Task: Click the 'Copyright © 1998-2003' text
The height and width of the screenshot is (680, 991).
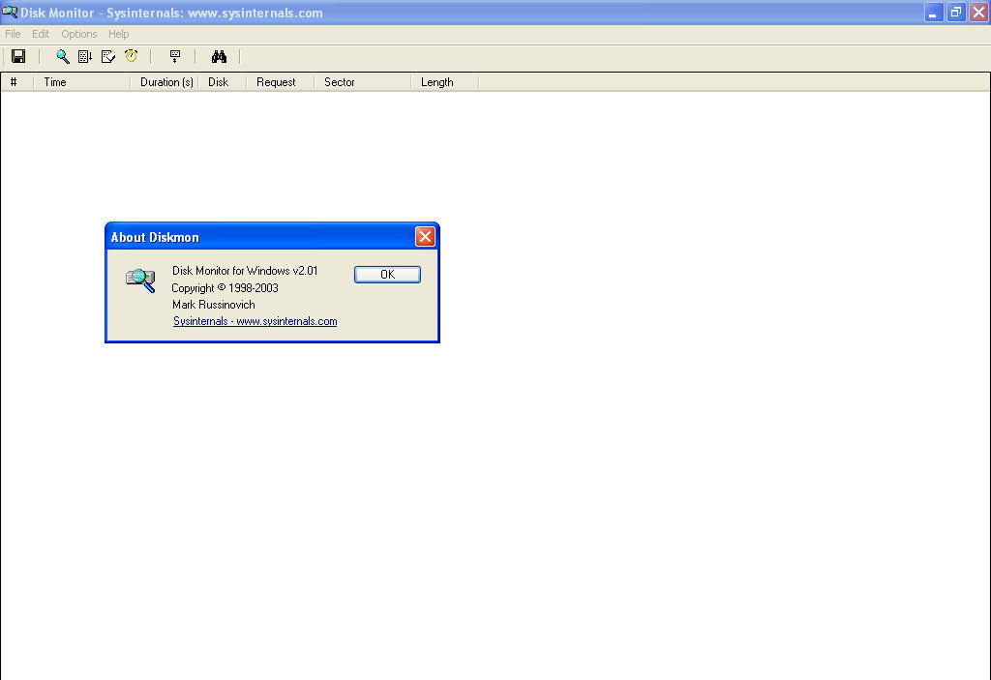Action: pos(225,287)
